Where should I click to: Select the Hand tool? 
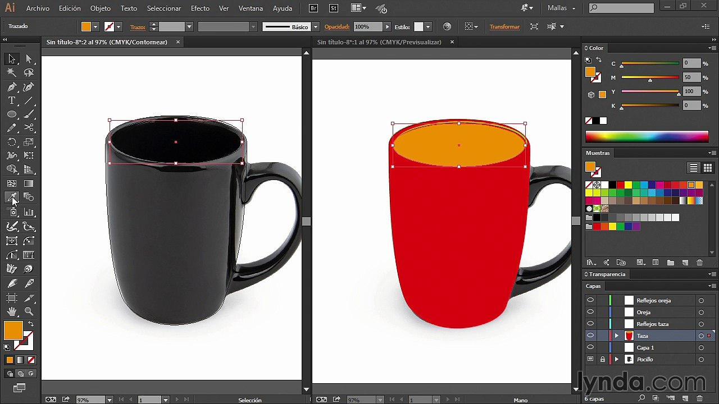(x=12, y=311)
